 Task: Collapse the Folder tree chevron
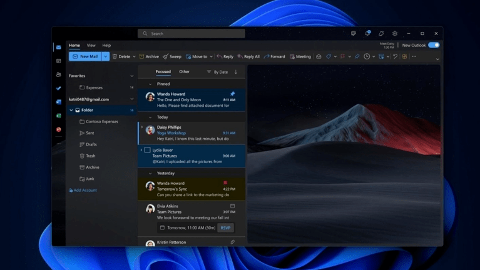tap(71, 110)
